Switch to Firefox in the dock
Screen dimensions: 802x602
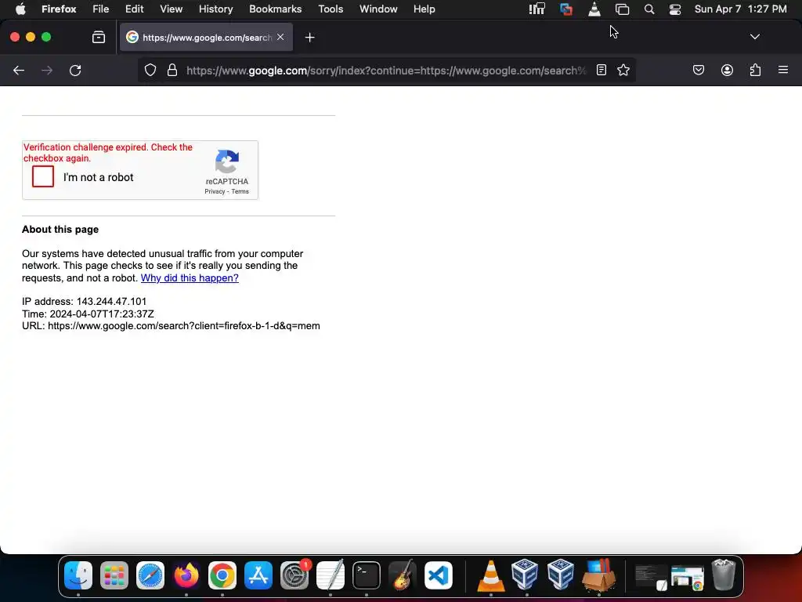[x=186, y=575]
